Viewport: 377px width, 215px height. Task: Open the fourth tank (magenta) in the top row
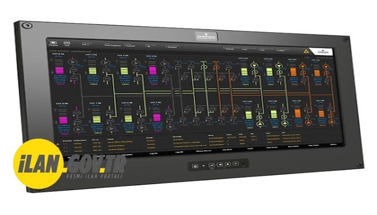tap(152, 71)
